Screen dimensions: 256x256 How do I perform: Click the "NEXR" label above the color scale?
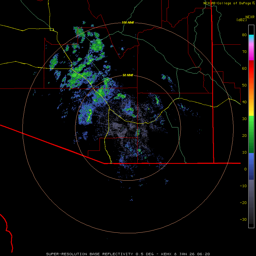click(x=250, y=17)
